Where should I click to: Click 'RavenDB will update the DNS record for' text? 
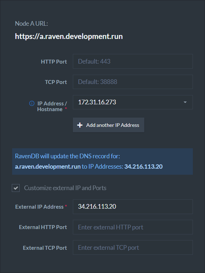pos(67,156)
